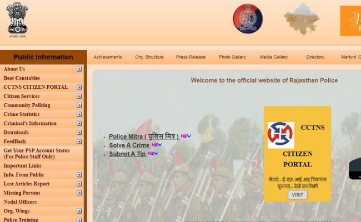361x222 pixels.
Task: Click the Lost Articles Report label
Action: tap(27, 184)
